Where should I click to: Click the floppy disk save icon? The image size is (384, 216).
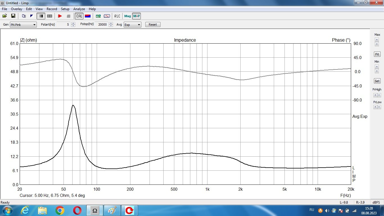13,16
